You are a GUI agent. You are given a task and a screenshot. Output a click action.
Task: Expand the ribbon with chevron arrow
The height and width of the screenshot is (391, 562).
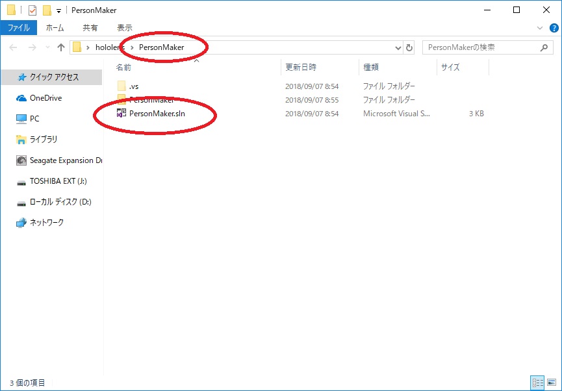click(x=540, y=28)
